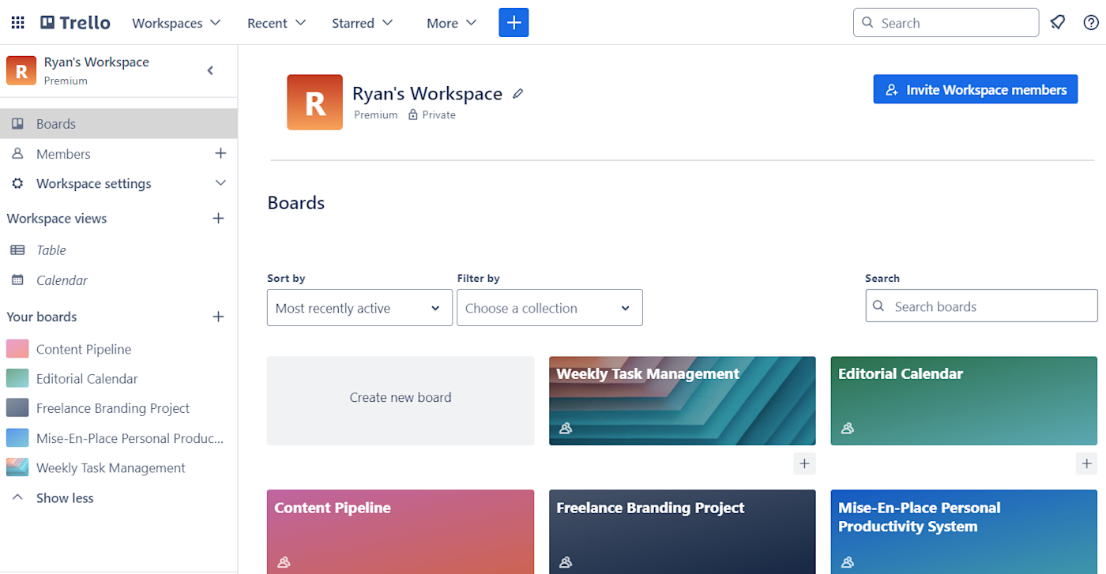Collapse the sidebar with the chevron arrow
The width and height of the screenshot is (1106, 574).
coord(210,70)
